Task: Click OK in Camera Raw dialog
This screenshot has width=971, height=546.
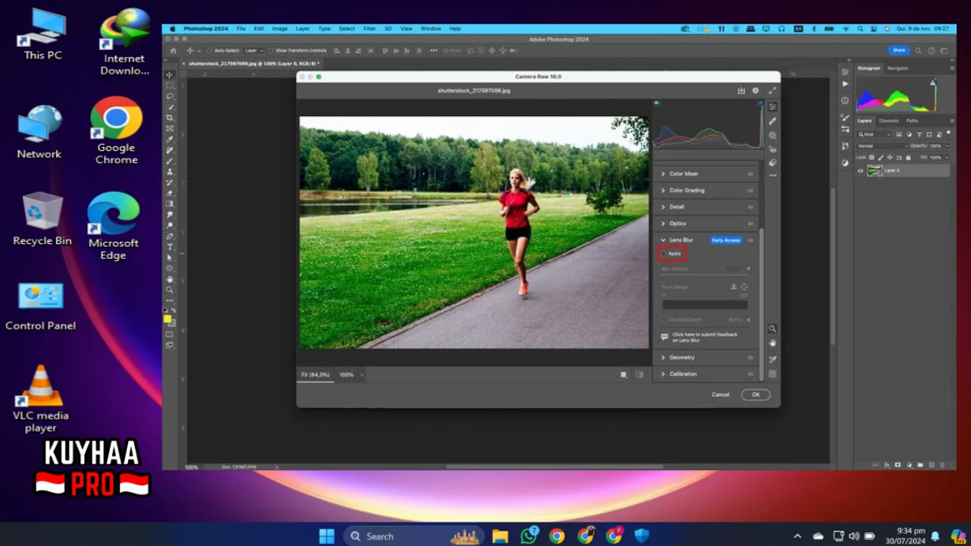Action: point(756,394)
